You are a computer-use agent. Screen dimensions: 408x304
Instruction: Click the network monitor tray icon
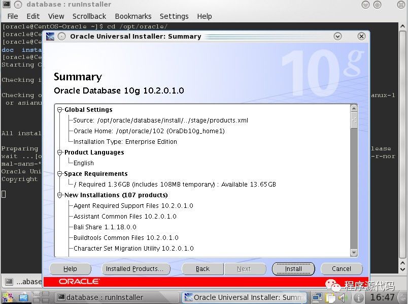[317, 297]
